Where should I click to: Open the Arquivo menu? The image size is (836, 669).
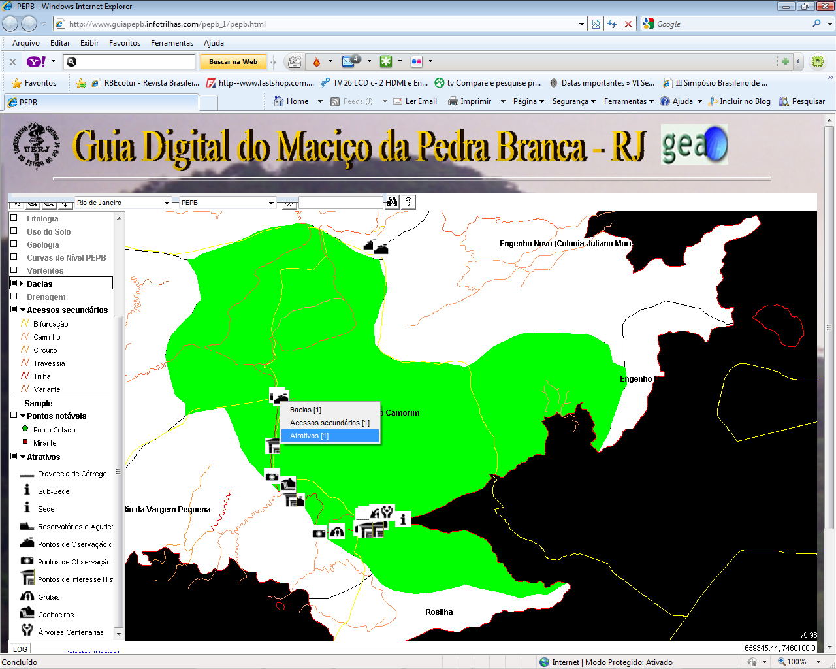point(26,43)
